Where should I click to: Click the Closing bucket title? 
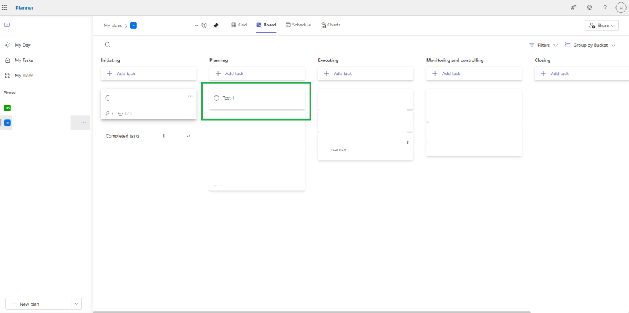point(542,60)
